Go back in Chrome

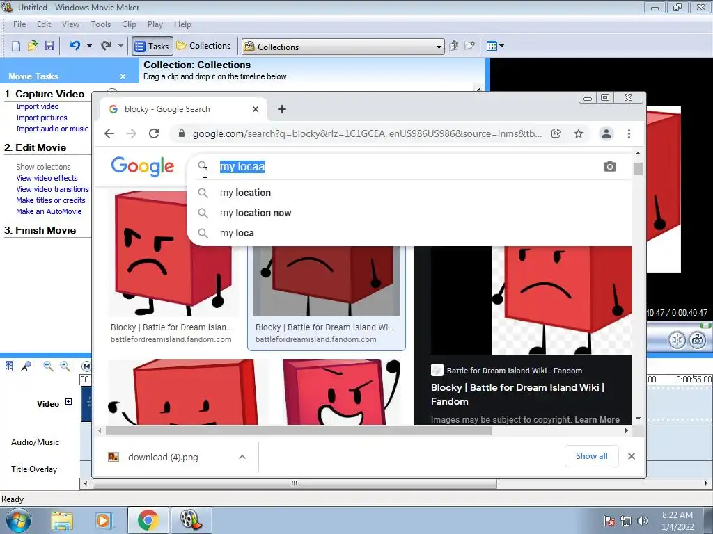109,133
